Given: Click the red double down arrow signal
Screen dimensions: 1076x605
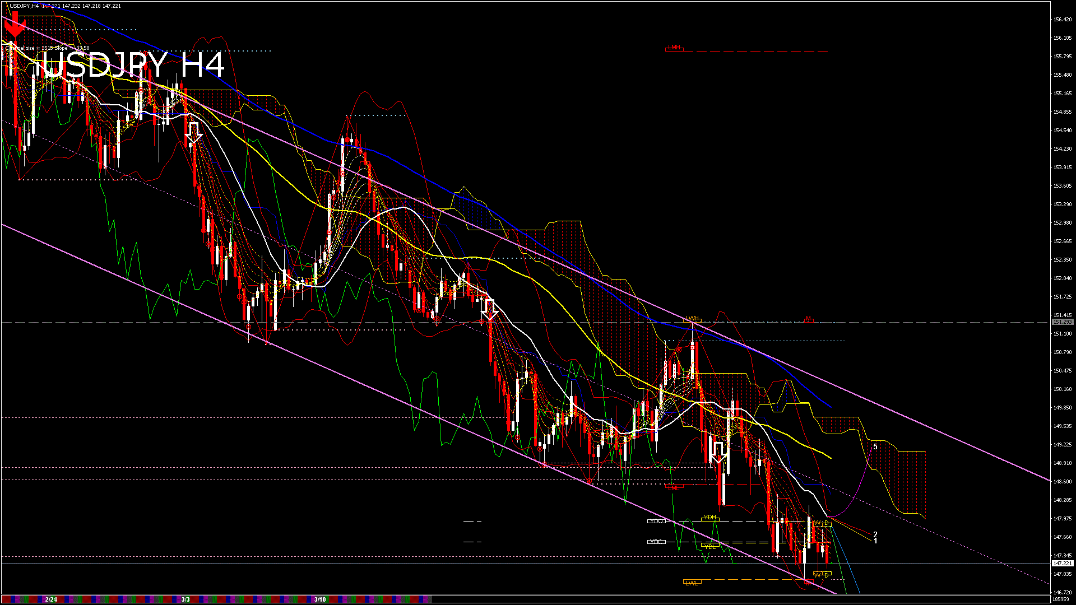Looking at the screenshot, I should [x=15, y=25].
